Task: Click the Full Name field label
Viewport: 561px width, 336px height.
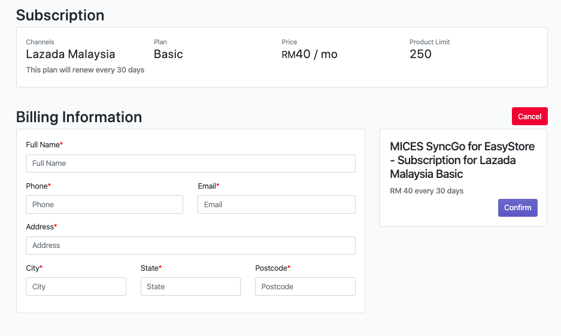Action: pos(43,145)
